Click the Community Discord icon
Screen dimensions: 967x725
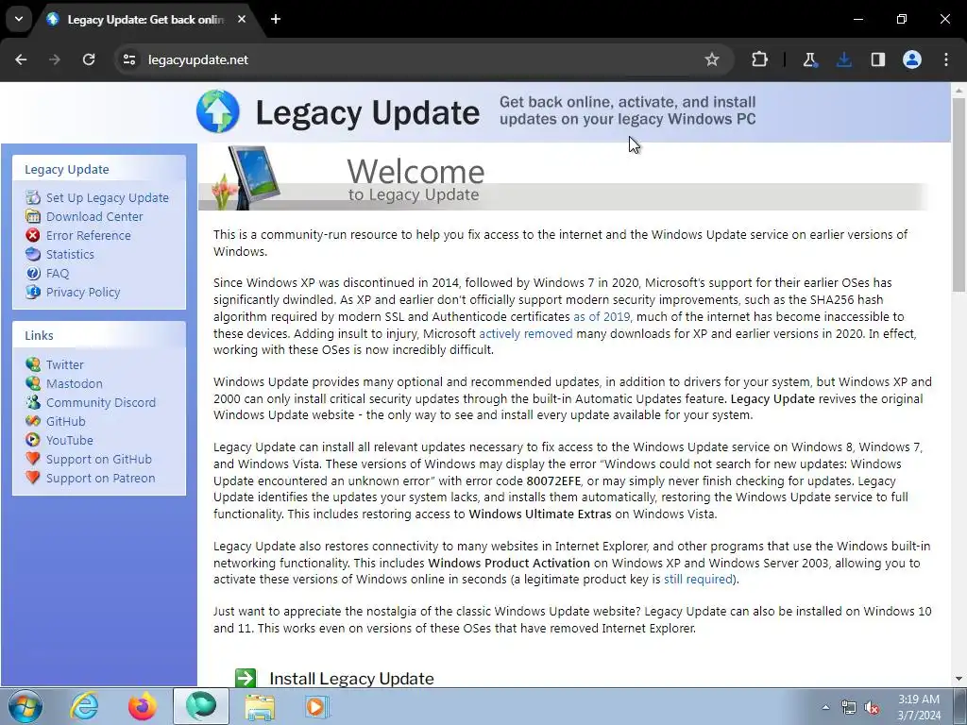33,402
